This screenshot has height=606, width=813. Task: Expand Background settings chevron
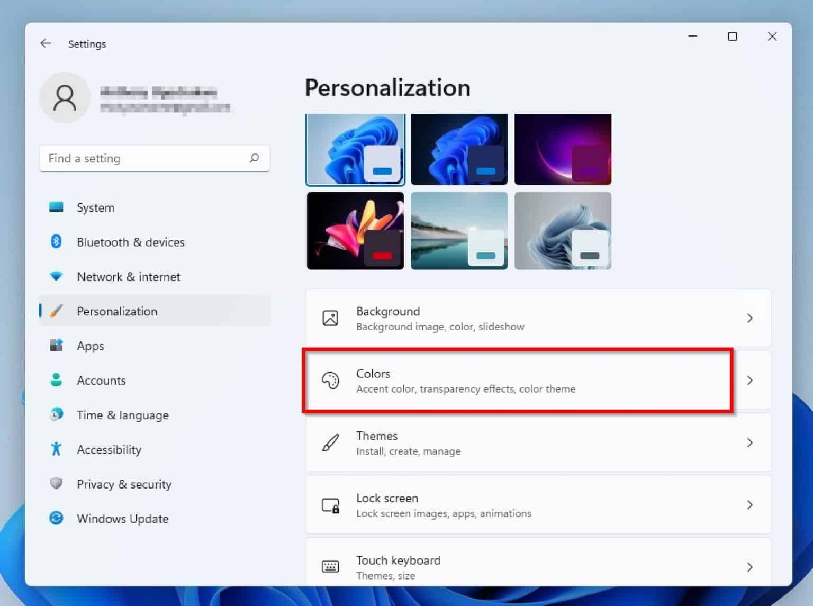click(x=749, y=318)
